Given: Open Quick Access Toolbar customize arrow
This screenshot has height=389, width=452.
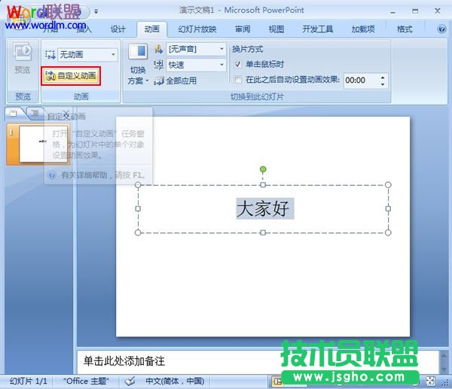Looking at the screenshot, I should click(96, 11).
